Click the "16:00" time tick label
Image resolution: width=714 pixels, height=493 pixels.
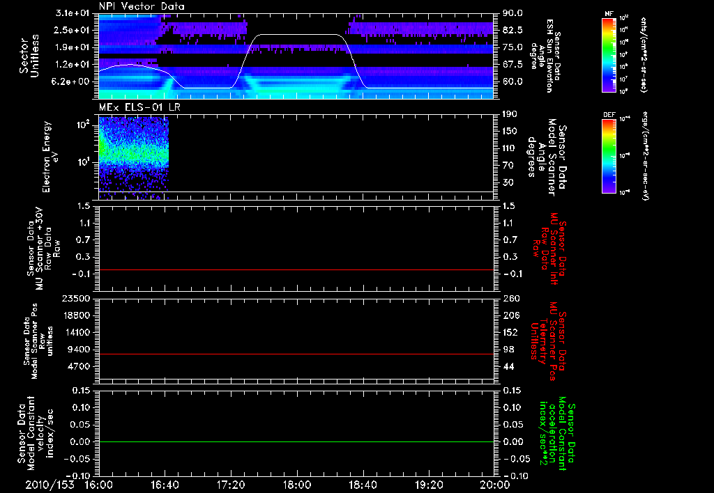point(99,485)
